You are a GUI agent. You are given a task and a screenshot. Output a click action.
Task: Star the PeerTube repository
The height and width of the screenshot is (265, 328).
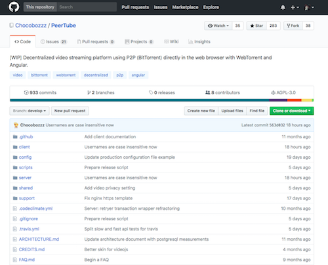(x=256, y=26)
